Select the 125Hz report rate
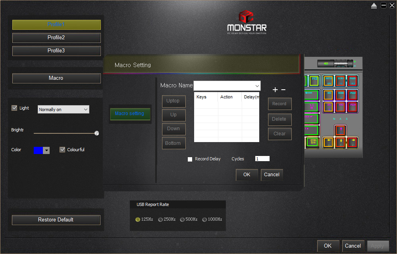Screen dimensions: 397x254 tap(138, 219)
